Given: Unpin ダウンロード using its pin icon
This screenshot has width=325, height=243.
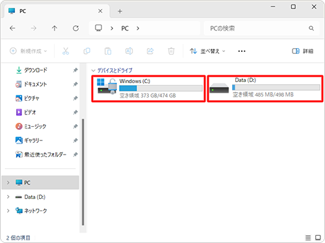Looking at the screenshot, I should [75, 70].
